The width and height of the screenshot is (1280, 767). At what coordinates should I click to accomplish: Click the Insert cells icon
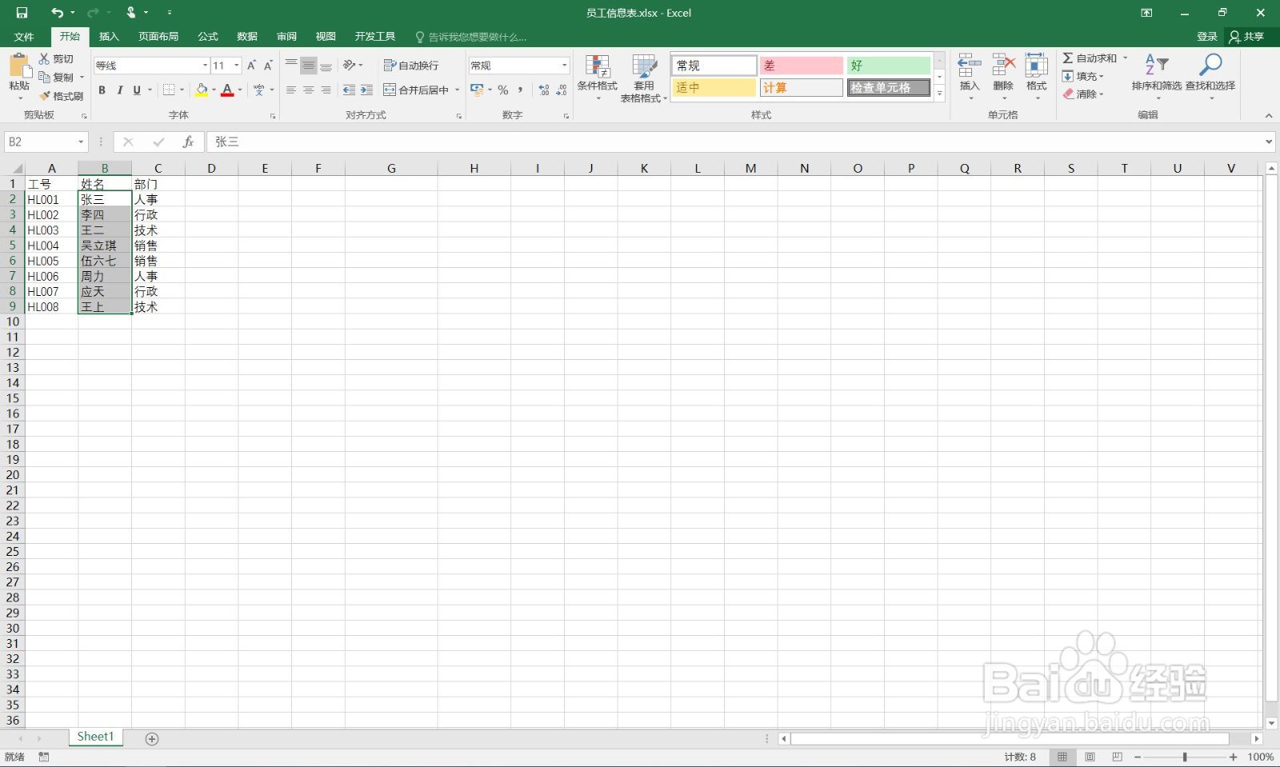click(970, 66)
